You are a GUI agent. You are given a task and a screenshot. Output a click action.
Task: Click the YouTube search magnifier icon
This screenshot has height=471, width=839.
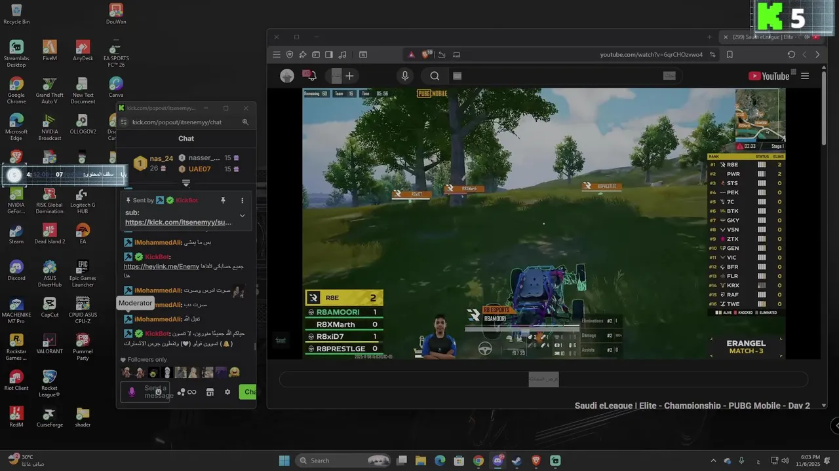[435, 76]
